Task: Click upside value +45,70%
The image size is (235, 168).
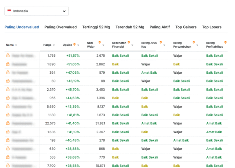Action: tap(73, 90)
